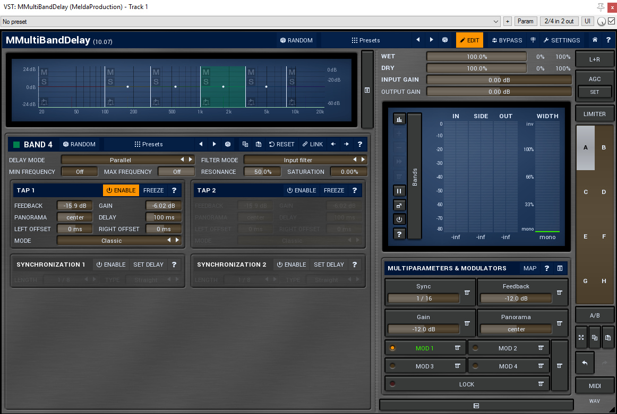The image size is (617, 414).
Task: Open BAND 4 help question mark
Action: click(359, 144)
